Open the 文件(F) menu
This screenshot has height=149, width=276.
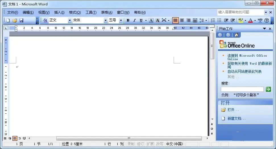click(x=13, y=12)
